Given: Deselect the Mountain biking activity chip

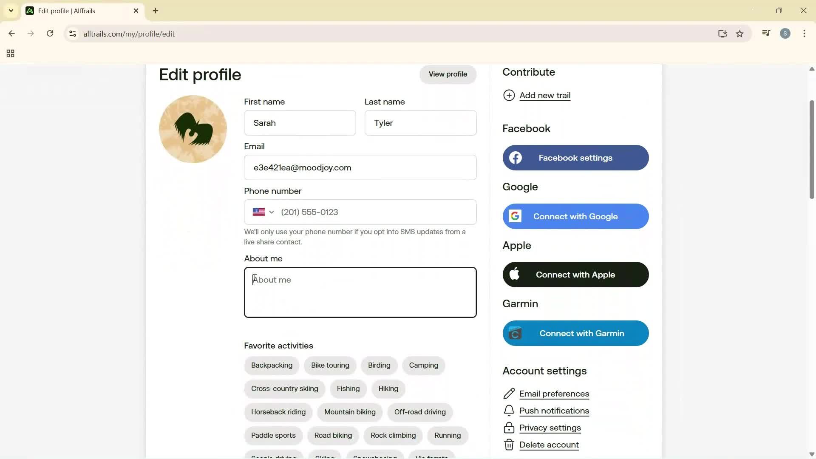Looking at the screenshot, I should click(350, 411).
